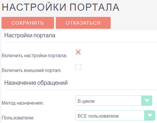Image resolution: width=157 pixels, height=123 pixels.
Task: Click the "НАСТРОЙКИ ПОРТАЛА" page title
Action: [x=60, y=7]
